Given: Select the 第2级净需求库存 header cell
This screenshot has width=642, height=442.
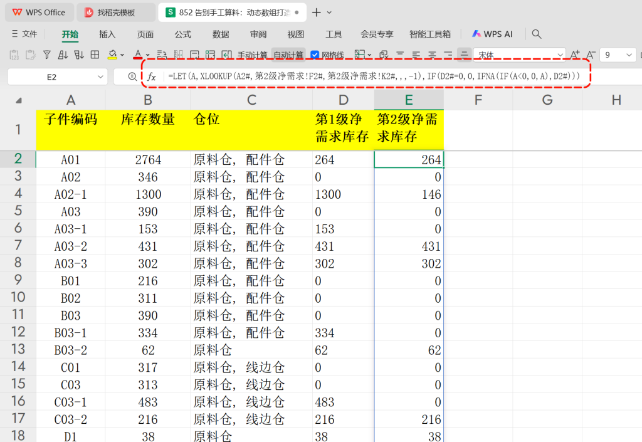Looking at the screenshot, I should tap(409, 130).
